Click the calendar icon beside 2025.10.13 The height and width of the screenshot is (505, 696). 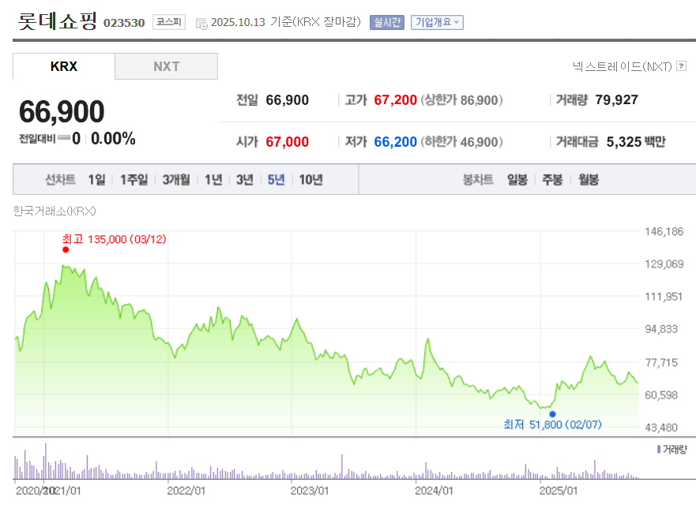(x=201, y=24)
